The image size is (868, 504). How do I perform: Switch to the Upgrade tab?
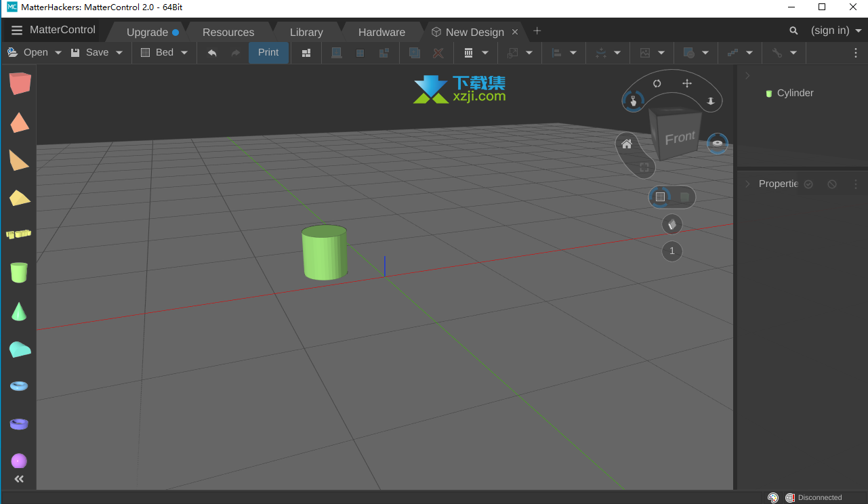[x=147, y=32]
